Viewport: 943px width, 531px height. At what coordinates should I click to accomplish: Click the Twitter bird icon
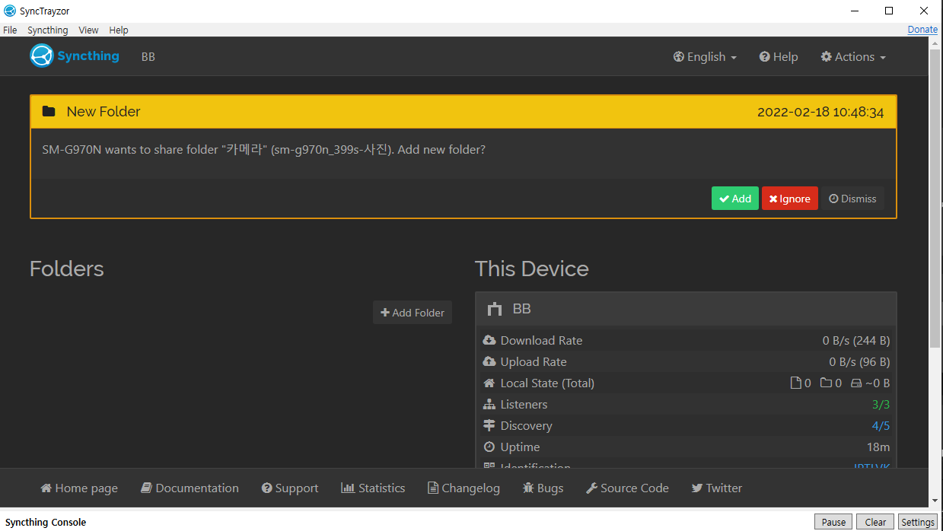click(x=697, y=488)
